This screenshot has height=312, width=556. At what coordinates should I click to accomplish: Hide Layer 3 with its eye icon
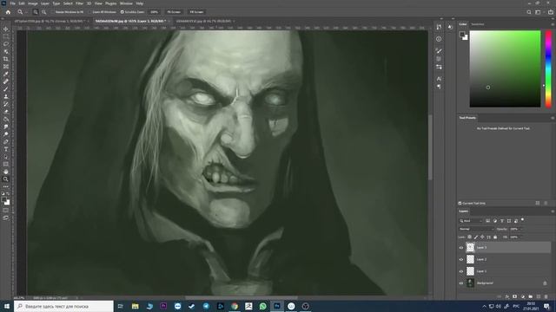[461, 248]
